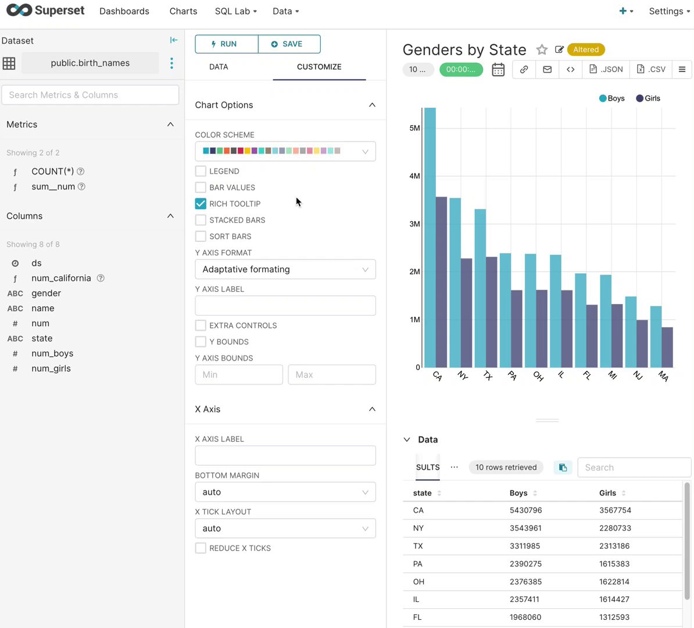Collapse the dataset panel arrow icon
Viewport: 694px width, 628px height.
coord(173,40)
